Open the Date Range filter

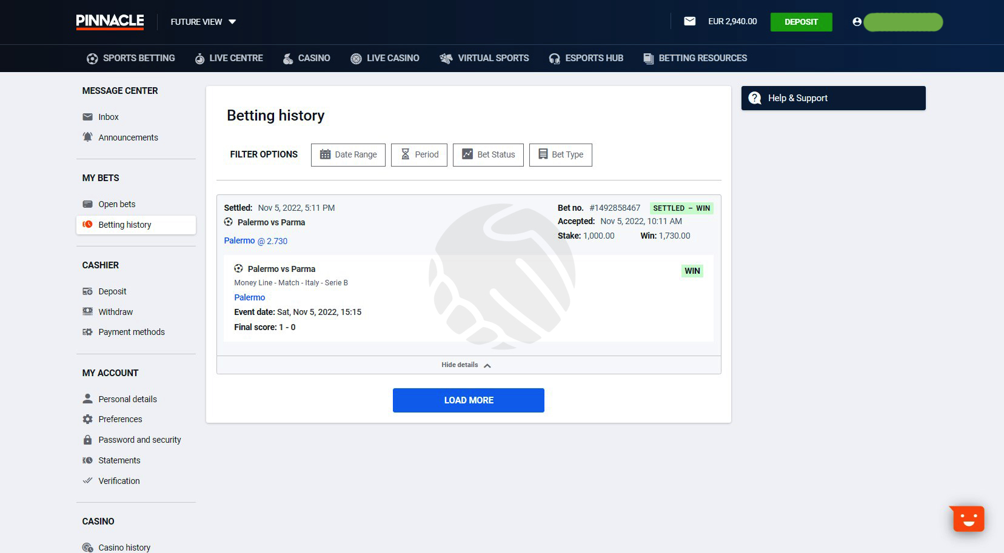click(348, 154)
